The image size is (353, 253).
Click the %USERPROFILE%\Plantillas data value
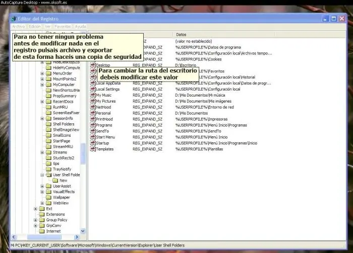[199, 149]
